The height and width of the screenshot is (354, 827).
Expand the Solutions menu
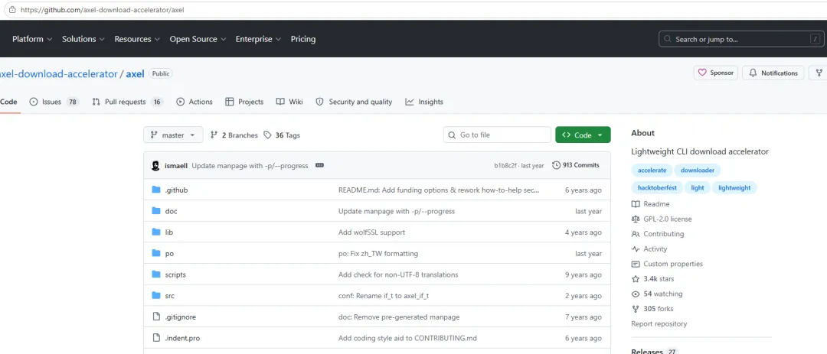tap(83, 39)
